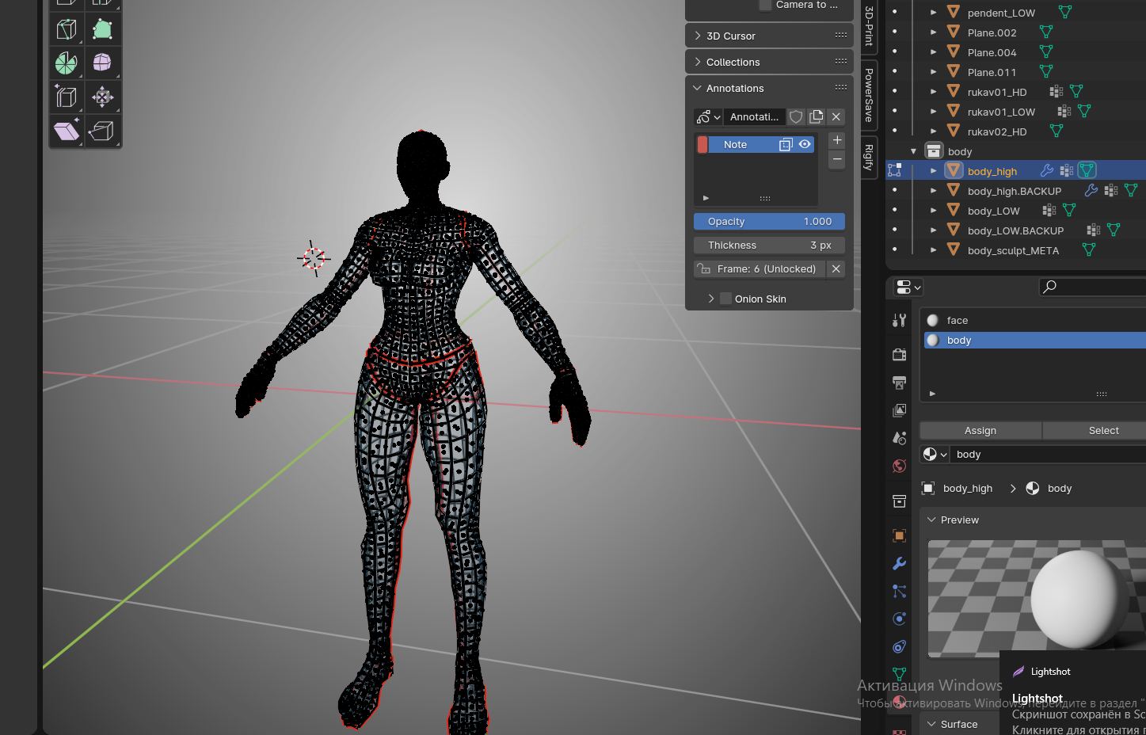Select the Shear tool

pos(67,131)
